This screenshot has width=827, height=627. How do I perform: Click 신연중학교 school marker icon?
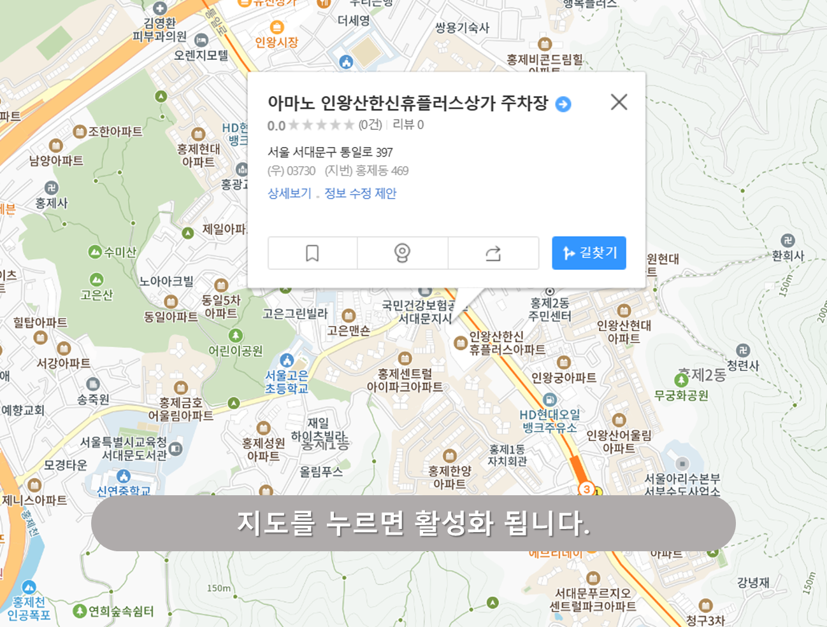pos(124,476)
